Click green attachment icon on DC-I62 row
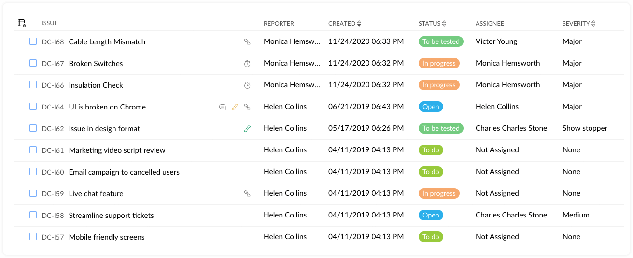Image resolution: width=633 pixels, height=258 pixels. tap(247, 129)
